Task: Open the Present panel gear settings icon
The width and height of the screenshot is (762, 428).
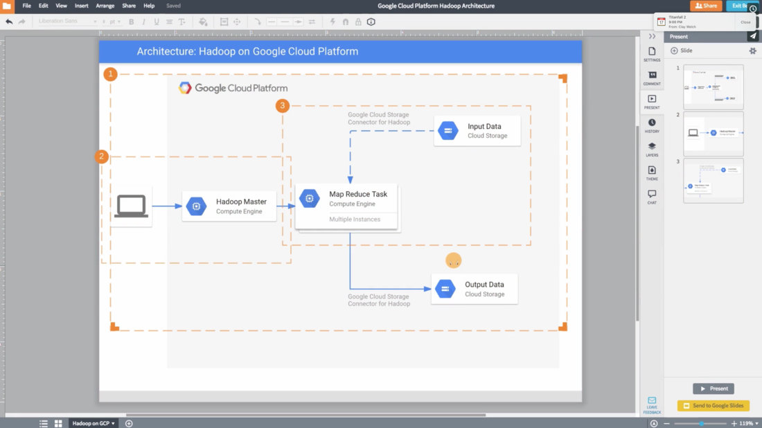Action: pyautogui.click(x=751, y=50)
